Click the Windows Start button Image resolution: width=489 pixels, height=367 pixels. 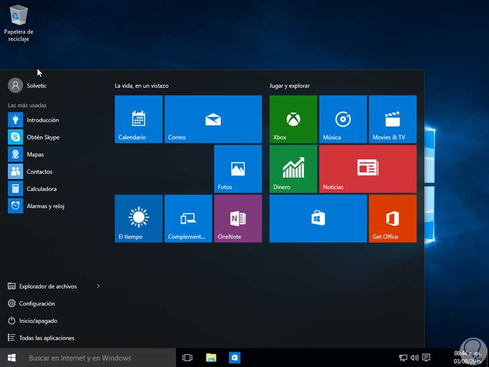(11, 358)
